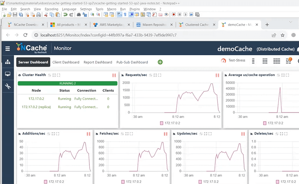Viewport: 299px width, 184px height.
Task: Click the reset layout icon with orange badge
Action: point(289,60)
